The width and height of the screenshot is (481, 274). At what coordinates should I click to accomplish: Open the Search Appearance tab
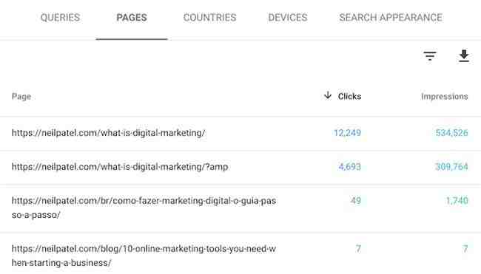pyautogui.click(x=391, y=18)
